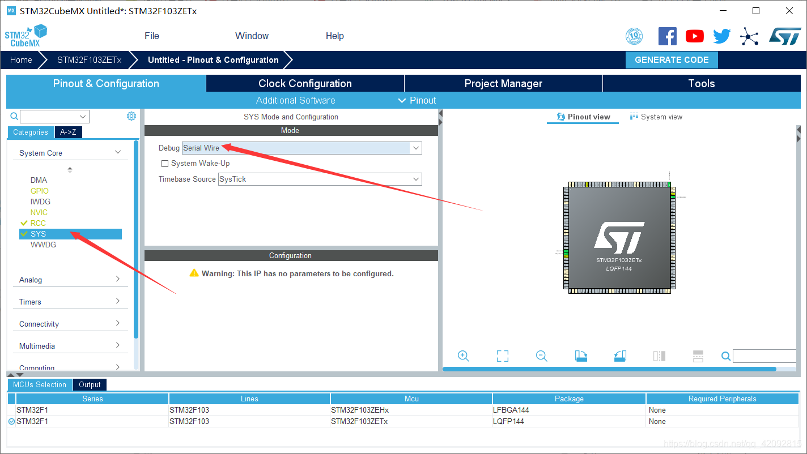Open the peripheral search combo box
The height and width of the screenshot is (454, 807).
click(54, 117)
